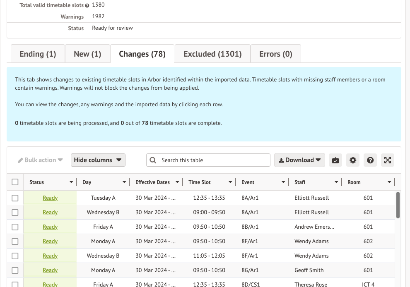Select the checkbox for Wendy Adams Monday A row

(15, 242)
